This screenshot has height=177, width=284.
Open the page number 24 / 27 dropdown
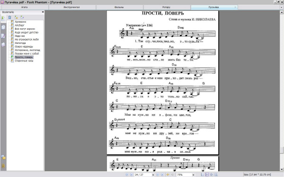153,175
